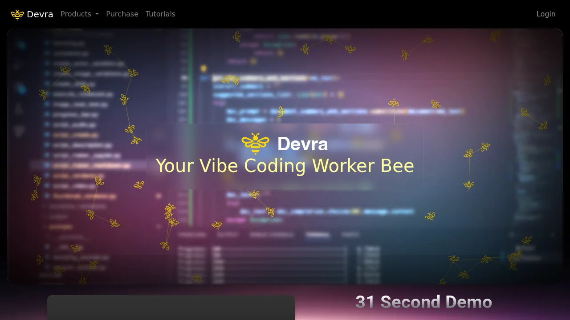
Task: Click the large yellow bee in hero card
Action: pyautogui.click(x=255, y=144)
